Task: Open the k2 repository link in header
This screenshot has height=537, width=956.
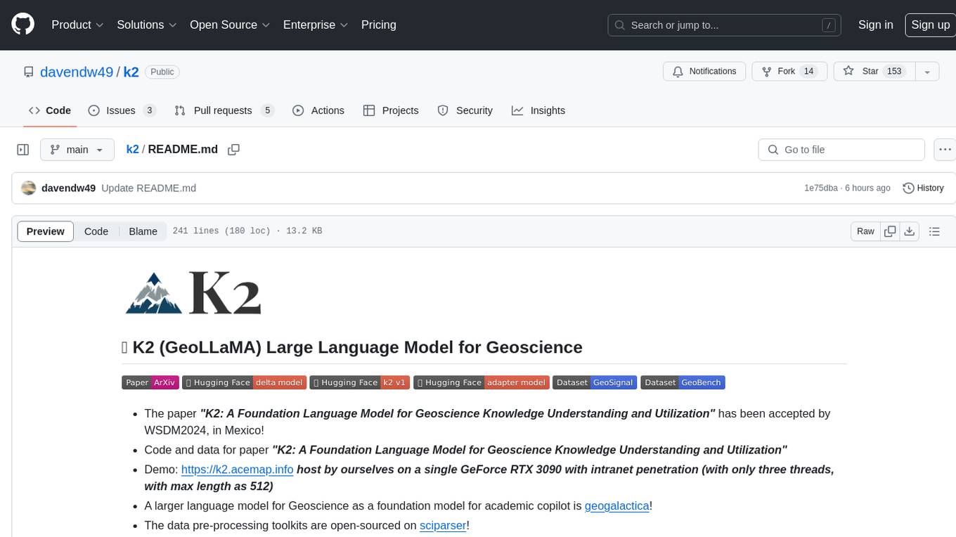Action: pos(131,72)
